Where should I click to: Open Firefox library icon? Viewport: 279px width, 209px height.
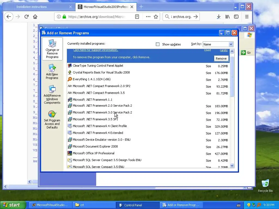pyautogui.click(x=228, y=17)
